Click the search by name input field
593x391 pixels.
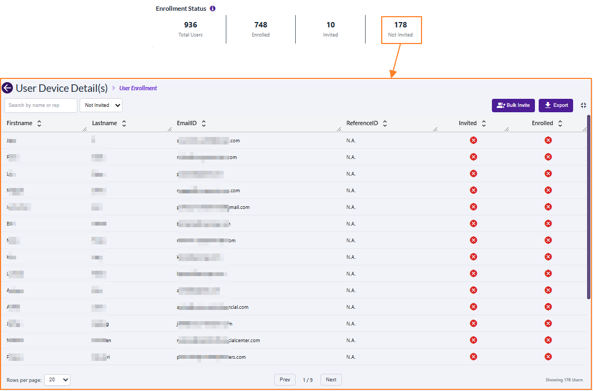tap(41, 105)
